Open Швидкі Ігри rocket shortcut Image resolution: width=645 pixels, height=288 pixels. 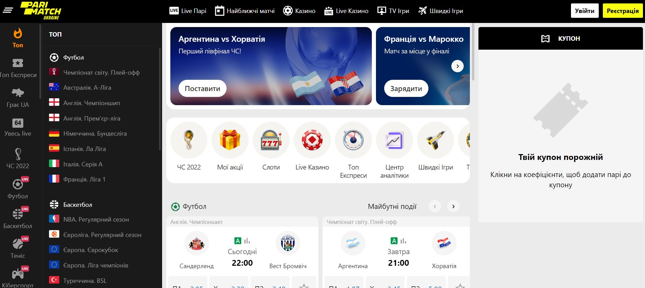tap(436, 140)
